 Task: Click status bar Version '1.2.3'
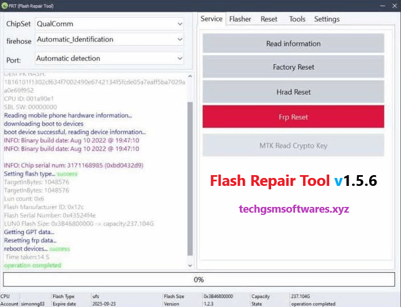click(x=208, y=304)
